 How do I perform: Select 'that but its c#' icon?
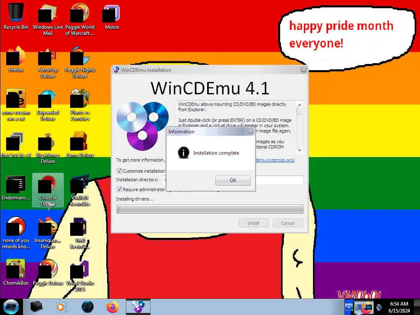coord(16,144)
